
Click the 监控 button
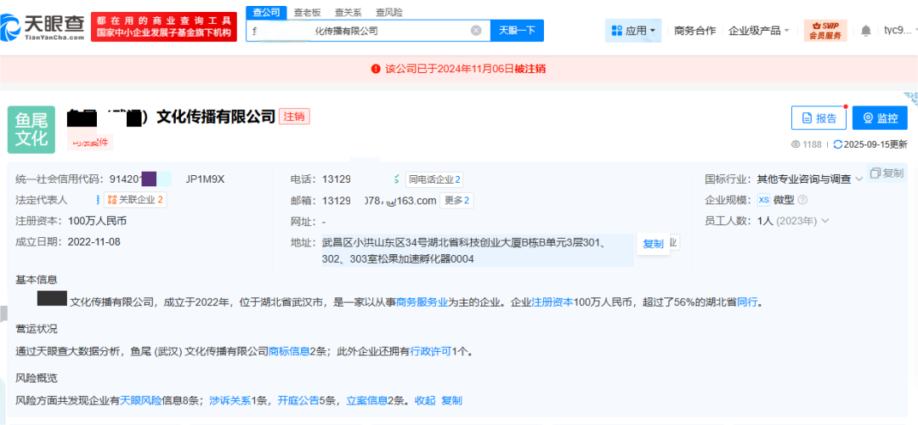[x=879, y=118]
